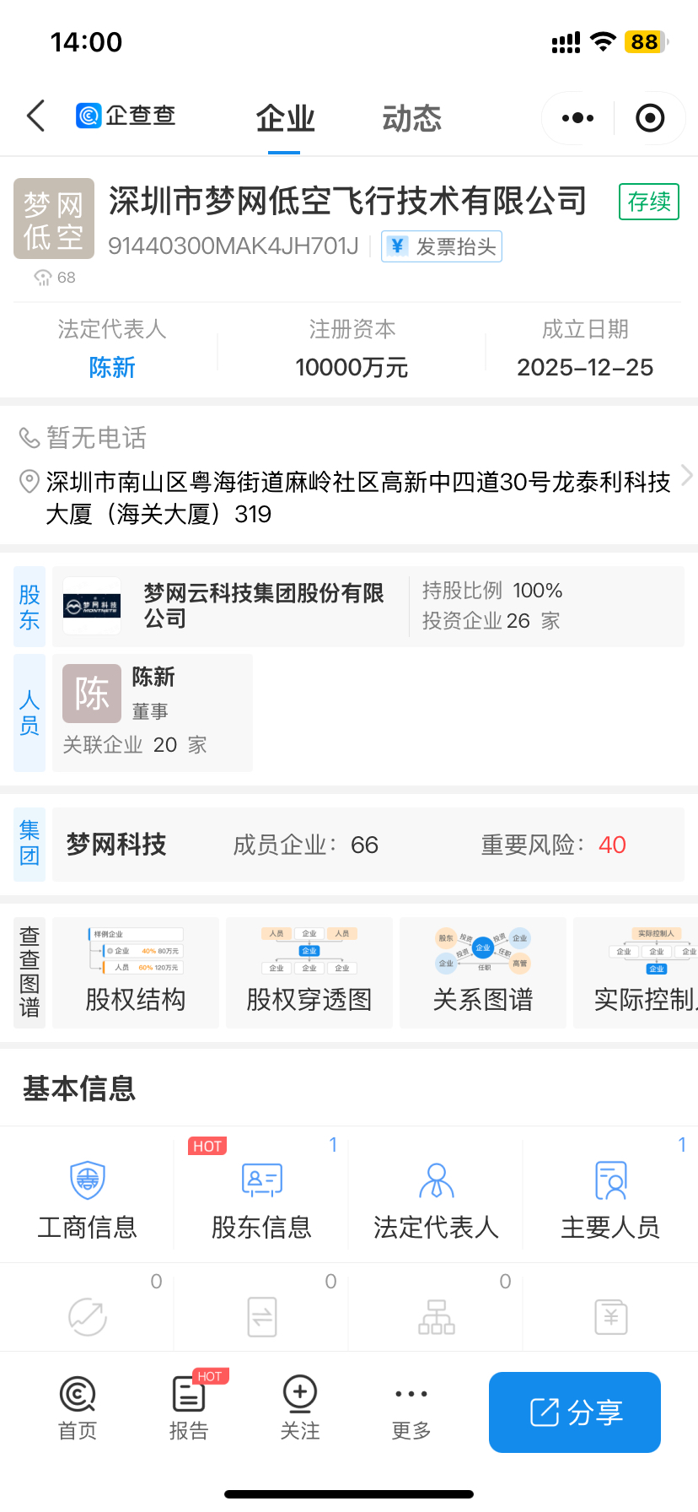Tap the grey yen document icon

click(x=610, y=1316)
